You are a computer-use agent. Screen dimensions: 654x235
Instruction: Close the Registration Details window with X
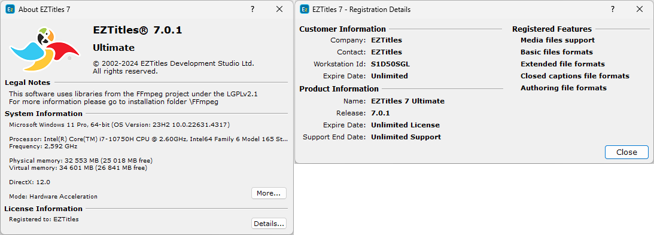640,9
